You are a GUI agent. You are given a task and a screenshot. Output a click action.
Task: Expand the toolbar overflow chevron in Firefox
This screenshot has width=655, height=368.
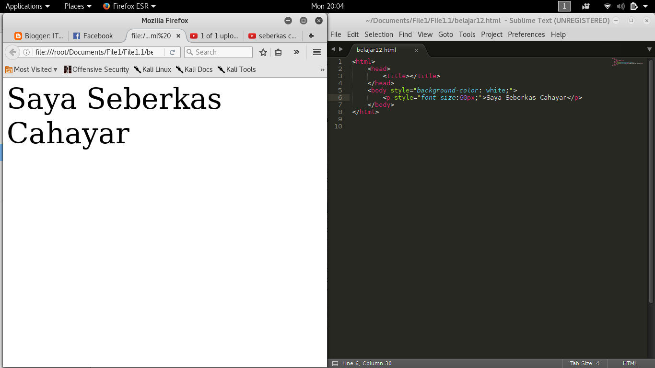tap(296, 52)
